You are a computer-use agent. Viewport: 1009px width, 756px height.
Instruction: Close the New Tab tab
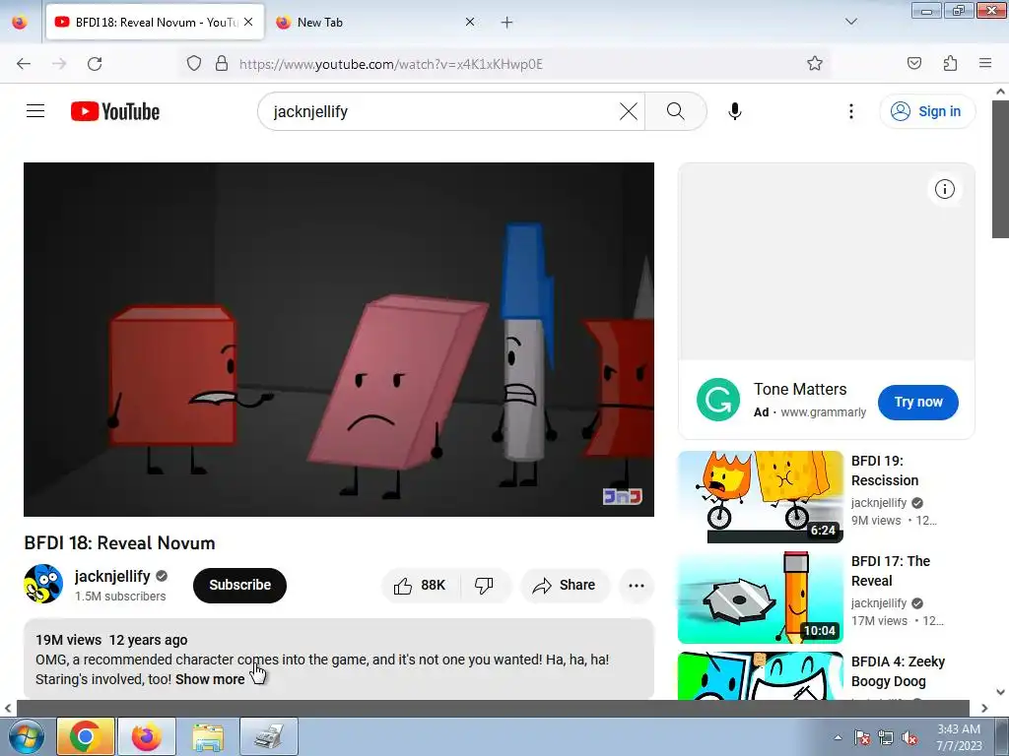[470, 22]
